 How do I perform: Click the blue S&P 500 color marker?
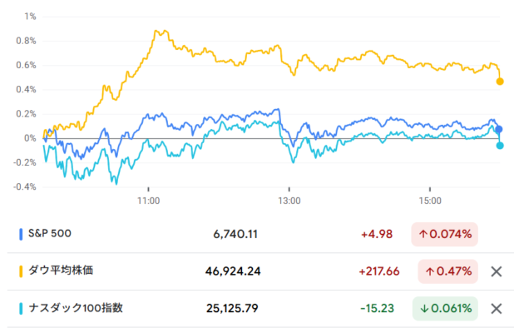[x=21, y=235]
